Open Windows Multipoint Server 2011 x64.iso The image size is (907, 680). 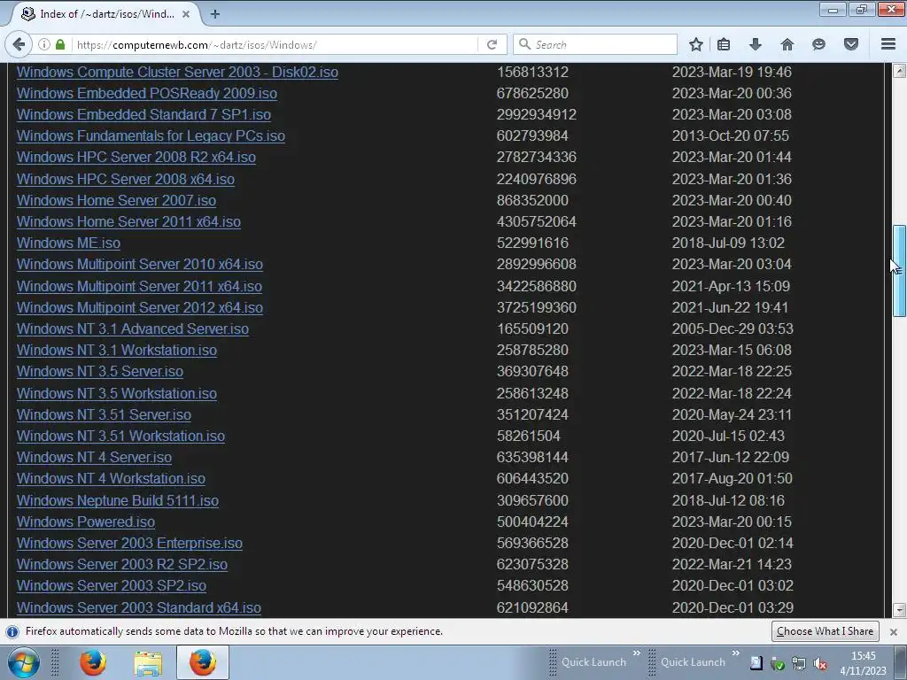(139, 286)
